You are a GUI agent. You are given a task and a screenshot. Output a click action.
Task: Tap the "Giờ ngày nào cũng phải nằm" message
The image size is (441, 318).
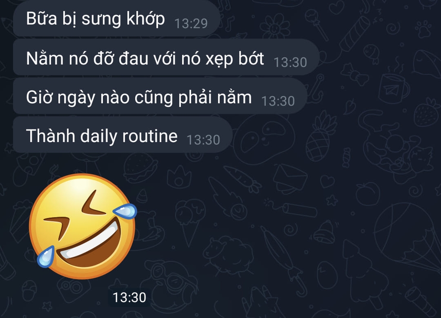point(160,96)
